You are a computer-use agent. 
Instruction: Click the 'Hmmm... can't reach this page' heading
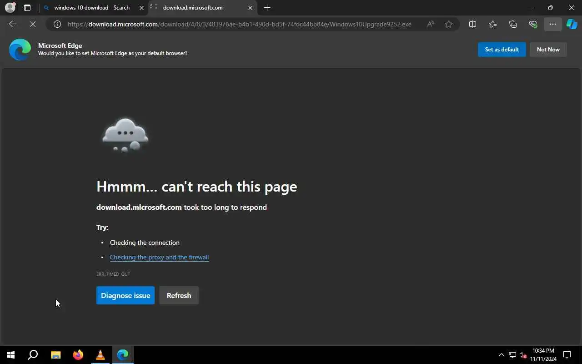(x=196, y=187)
